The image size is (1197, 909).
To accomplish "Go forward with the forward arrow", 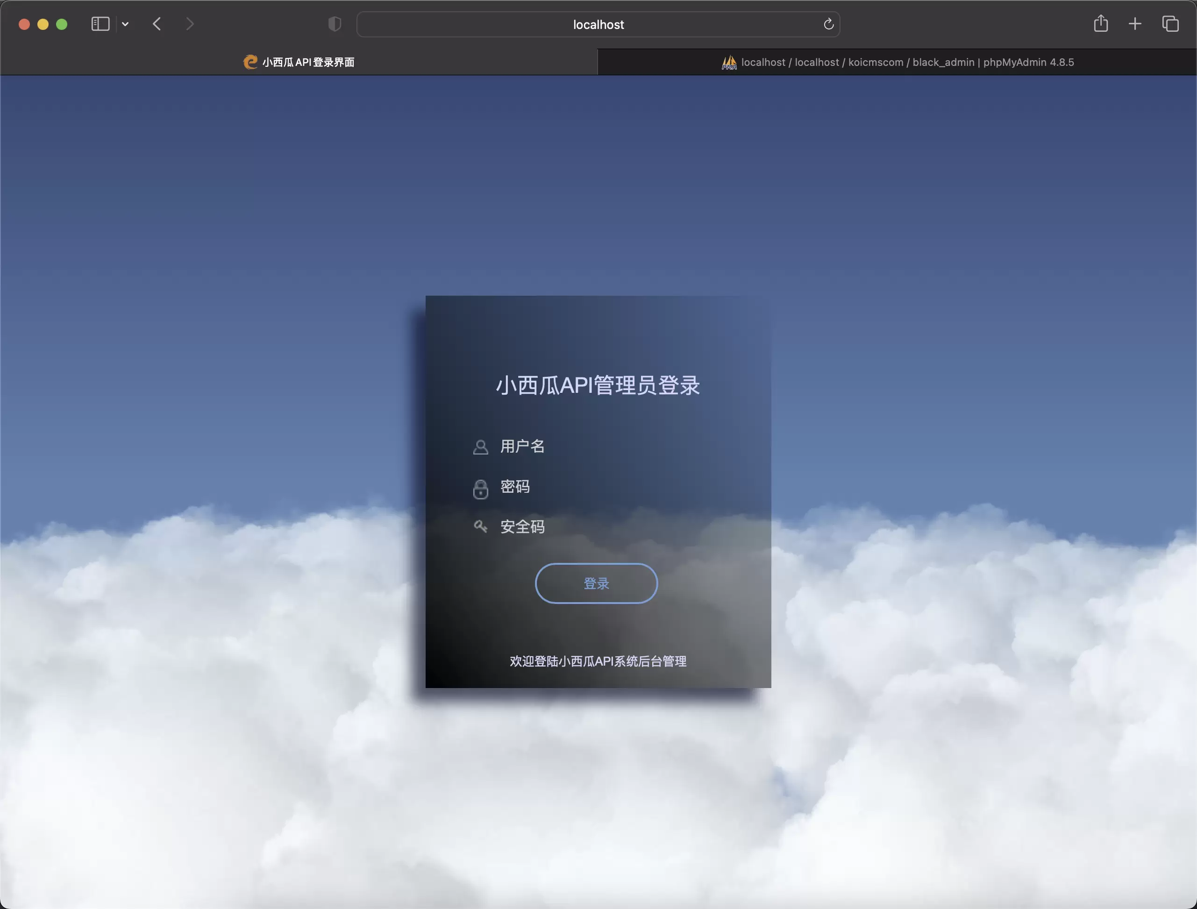I will [x=189, y=24].
